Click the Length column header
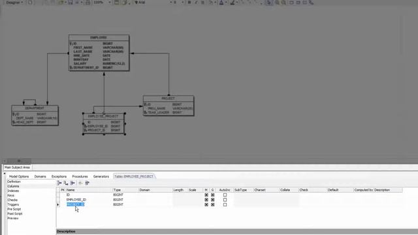 [180, 190]
